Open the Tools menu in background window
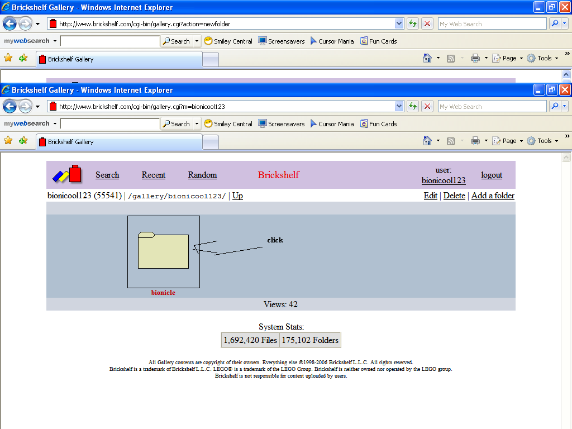This screenshot has width=572, height=429. (x=543, y=58)
